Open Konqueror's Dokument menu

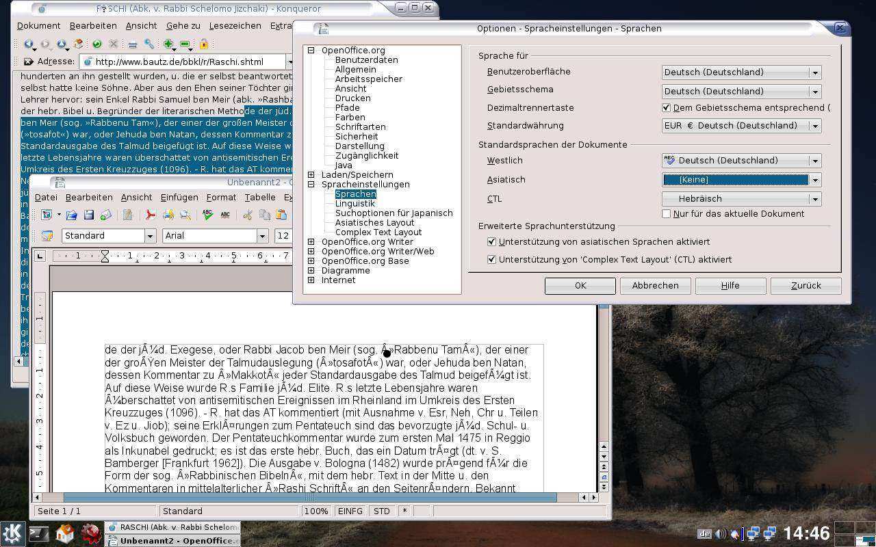(x=38, y=25)
